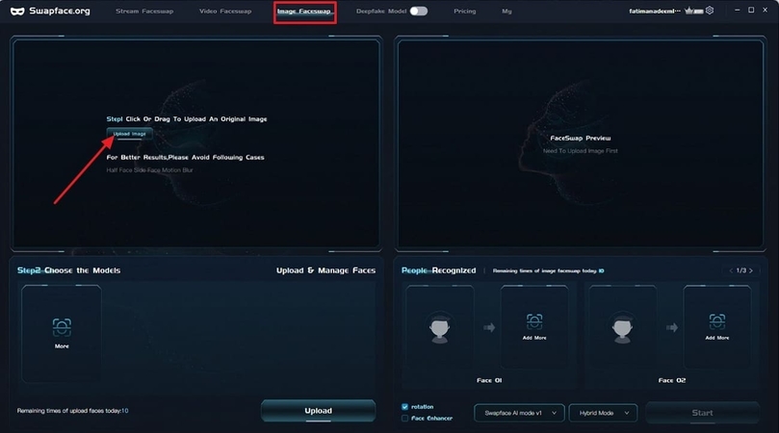Click the 'Step2 Choose the Models' heading
Screen dimensions: 779x433
tap(68, 270)
